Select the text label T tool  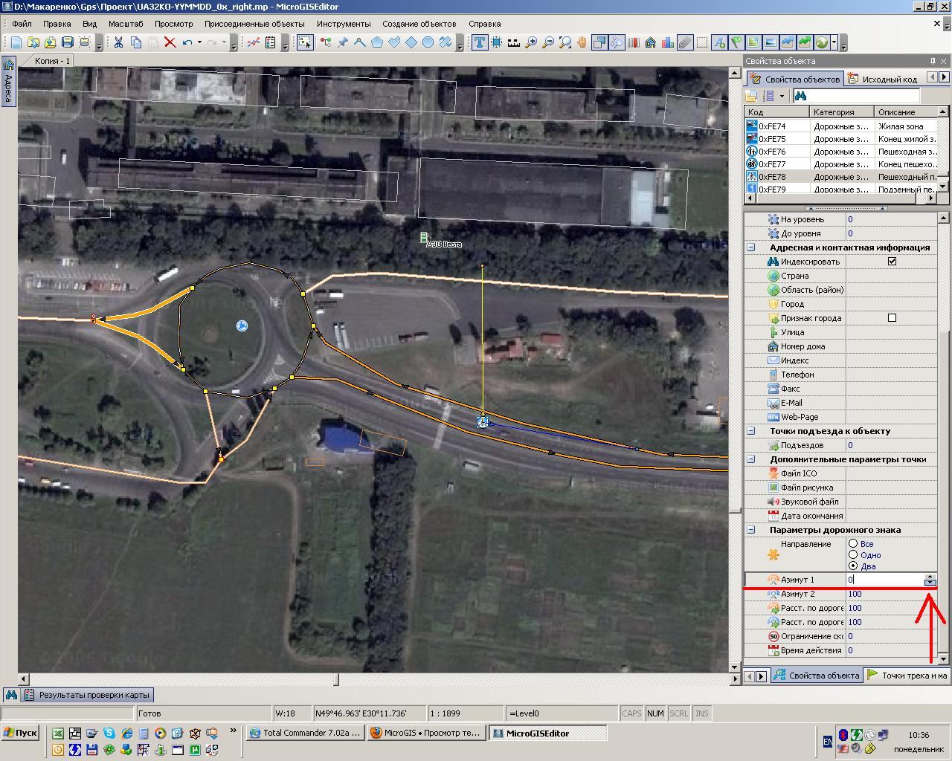coord(480,42)
